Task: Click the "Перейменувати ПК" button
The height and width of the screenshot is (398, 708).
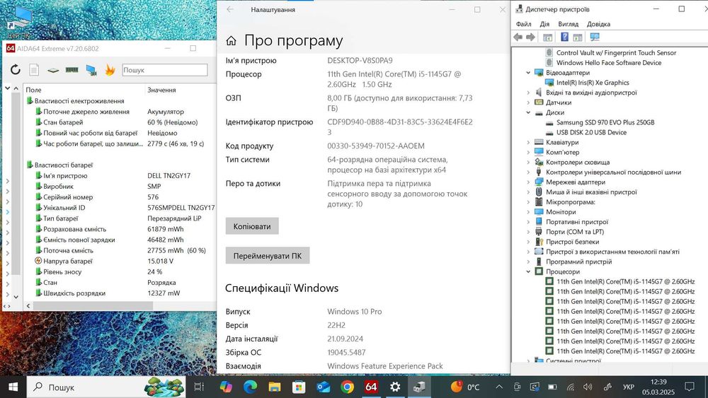Action: [x=268, y=256]
